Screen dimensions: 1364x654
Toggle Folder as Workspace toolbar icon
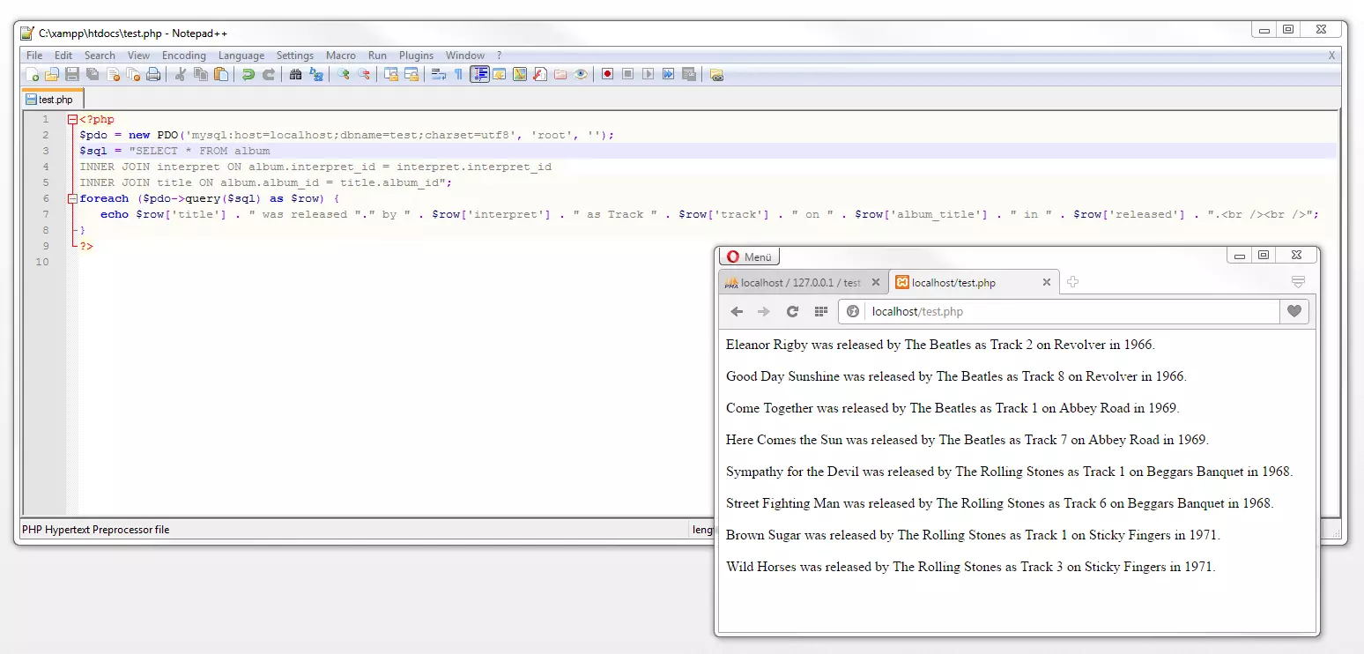point(560,75)
